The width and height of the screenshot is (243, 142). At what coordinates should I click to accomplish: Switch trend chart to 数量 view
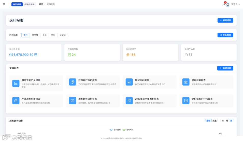[x=215, y=121]
